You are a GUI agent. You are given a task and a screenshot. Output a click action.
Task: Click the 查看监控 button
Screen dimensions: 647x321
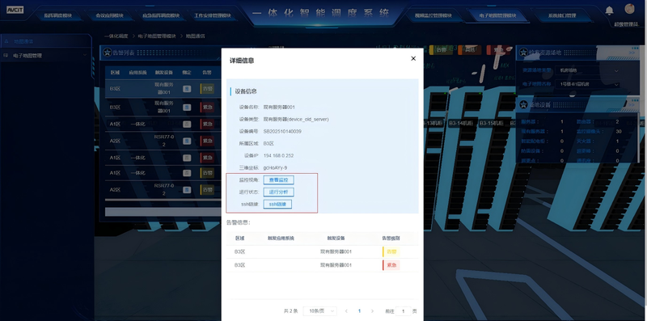point(278,180)
